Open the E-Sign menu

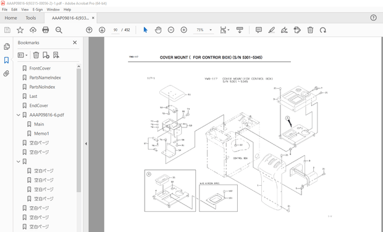pyautogui.click(x=38, y=9)
